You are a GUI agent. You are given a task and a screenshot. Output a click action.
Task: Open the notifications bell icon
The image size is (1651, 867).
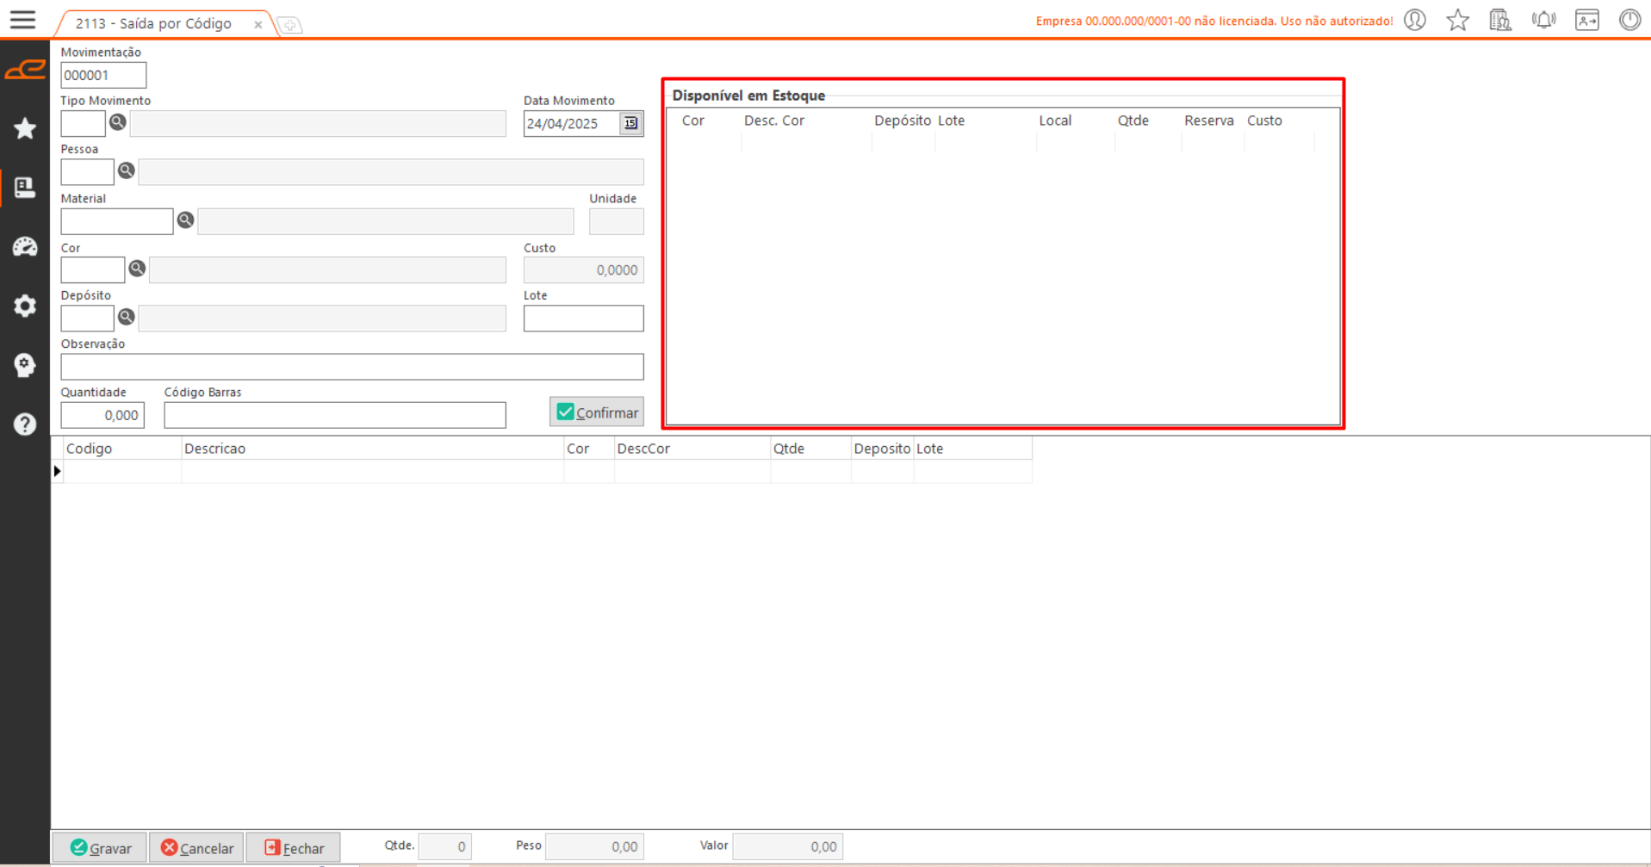click(x=1543, y=20)
